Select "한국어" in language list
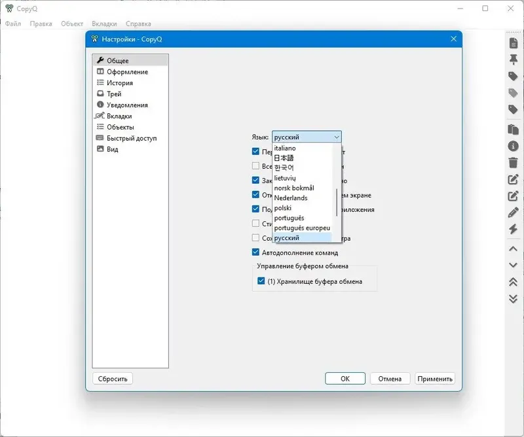Viewport: 524px width, 437px height. pos(303,167)
